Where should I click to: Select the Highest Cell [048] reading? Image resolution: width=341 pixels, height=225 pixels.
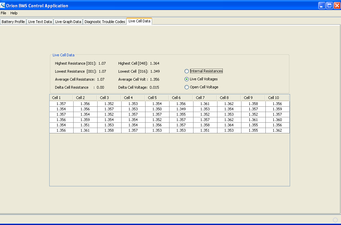coord(139,63)
